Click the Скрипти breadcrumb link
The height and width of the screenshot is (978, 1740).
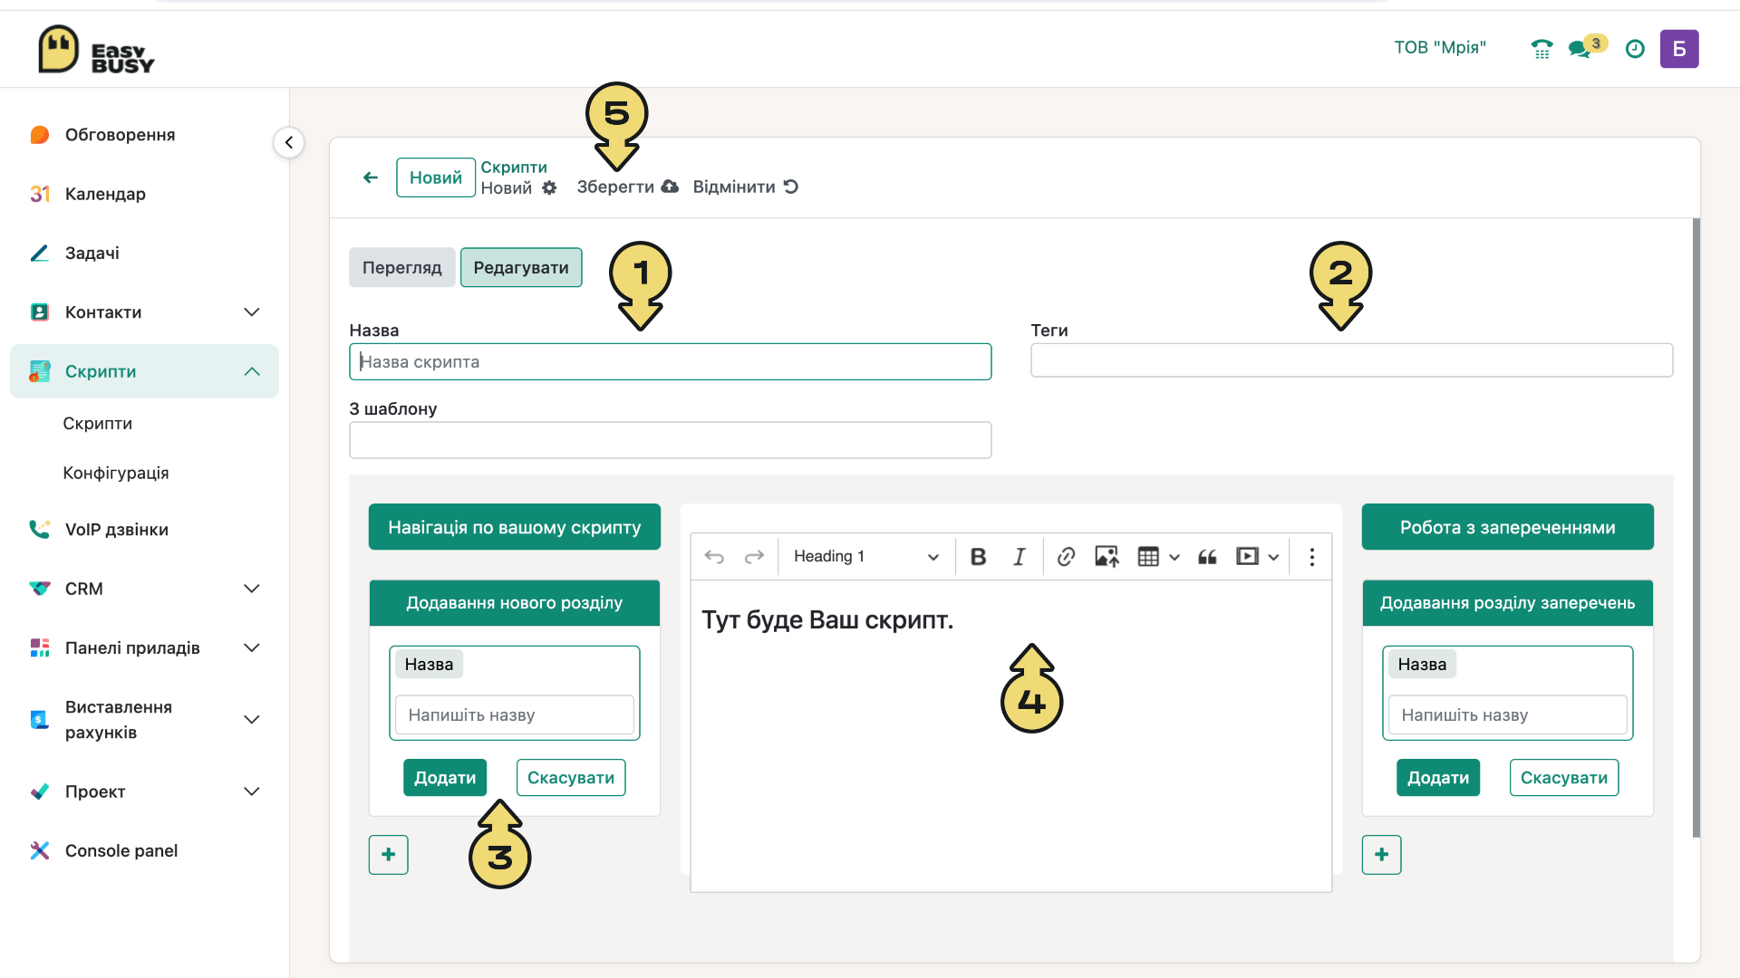[514, 168]
